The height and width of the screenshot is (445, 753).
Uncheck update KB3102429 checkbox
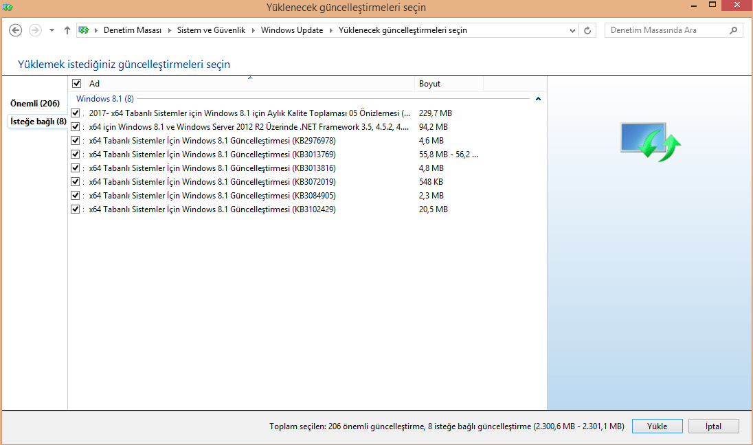[76, 209]
